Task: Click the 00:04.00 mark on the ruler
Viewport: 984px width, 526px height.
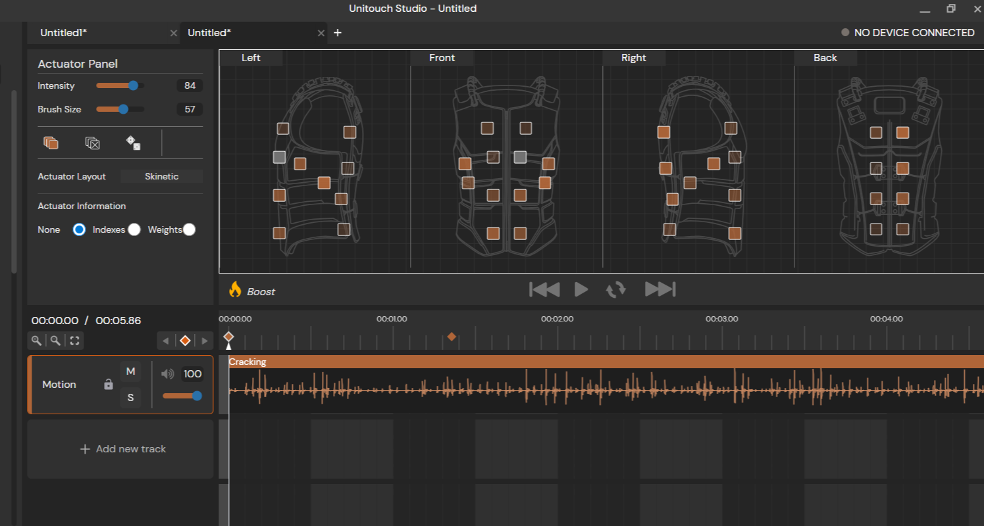Action: [887, 319]
